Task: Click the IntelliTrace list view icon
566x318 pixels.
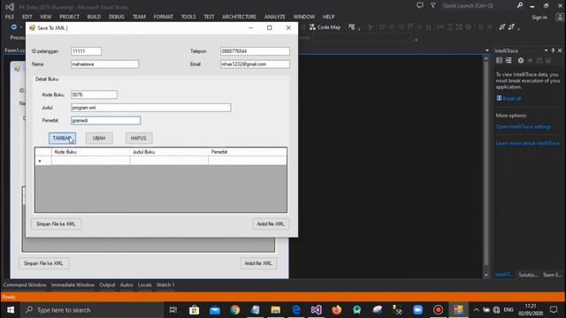Action: (509, 61)
